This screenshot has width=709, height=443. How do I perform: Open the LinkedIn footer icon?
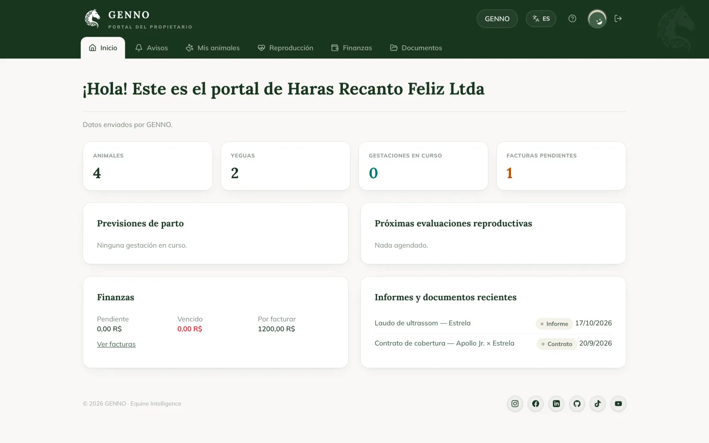click(556, 404)
